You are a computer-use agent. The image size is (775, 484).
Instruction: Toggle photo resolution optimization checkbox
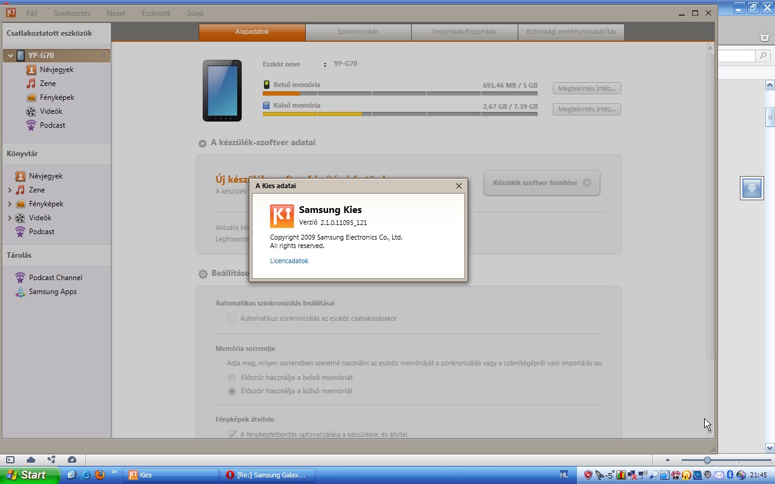coord(232,434)
